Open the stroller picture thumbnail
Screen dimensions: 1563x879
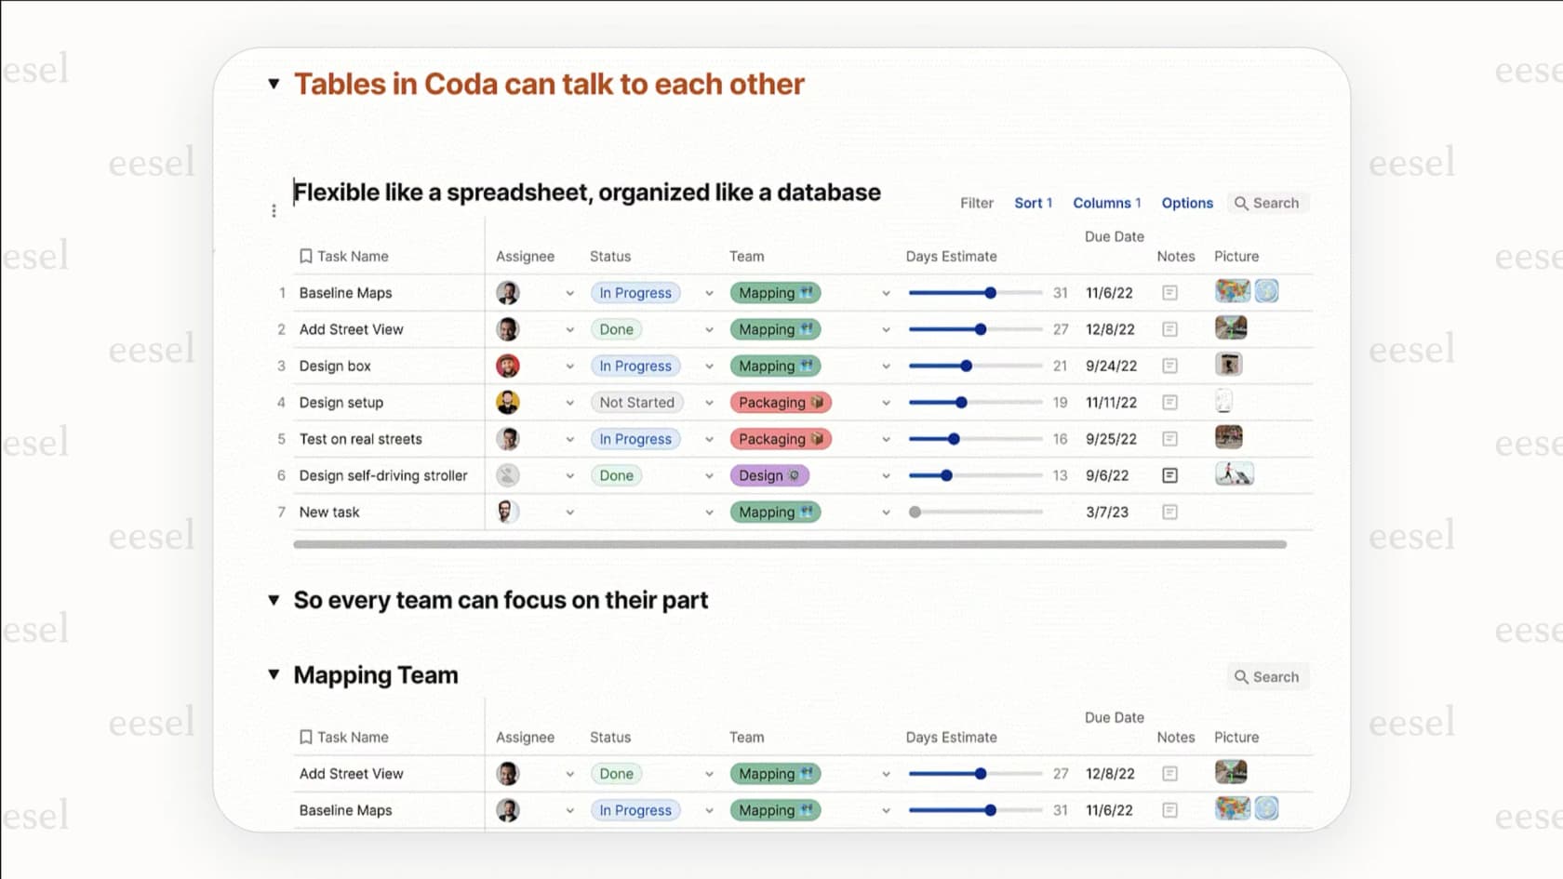click(1234, 474)
